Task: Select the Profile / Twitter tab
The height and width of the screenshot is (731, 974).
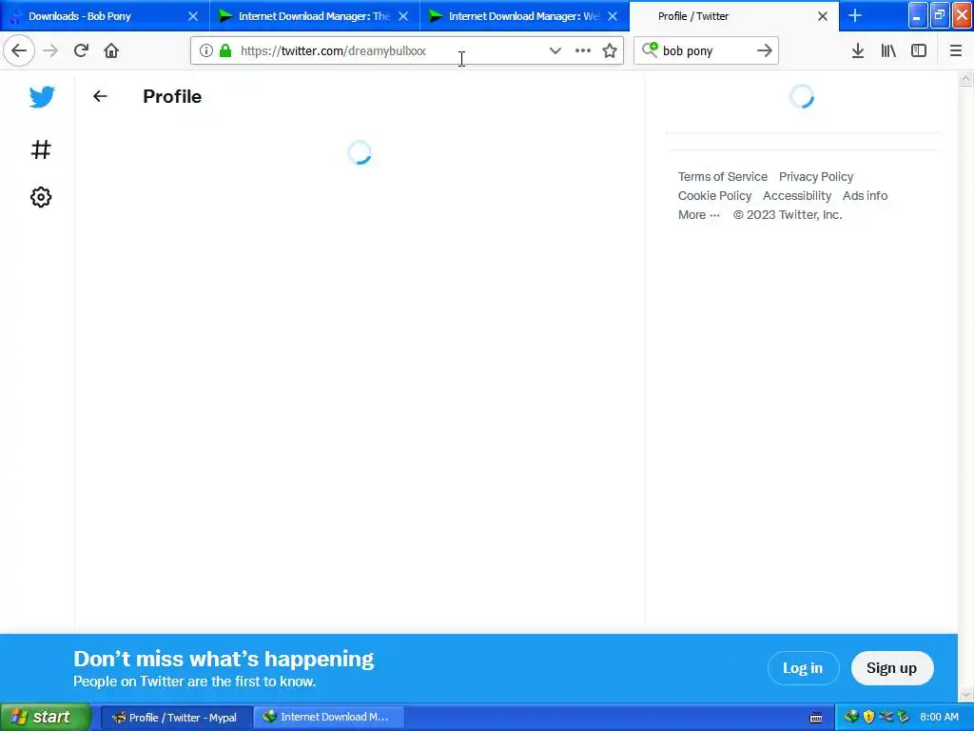Action: (734, 16)
